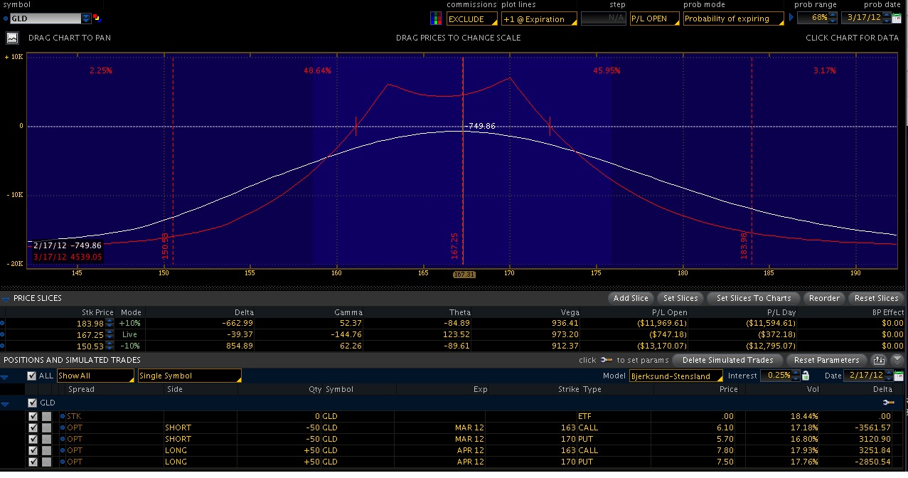Adjust the prob range 68% stepper

pos(833,18)
